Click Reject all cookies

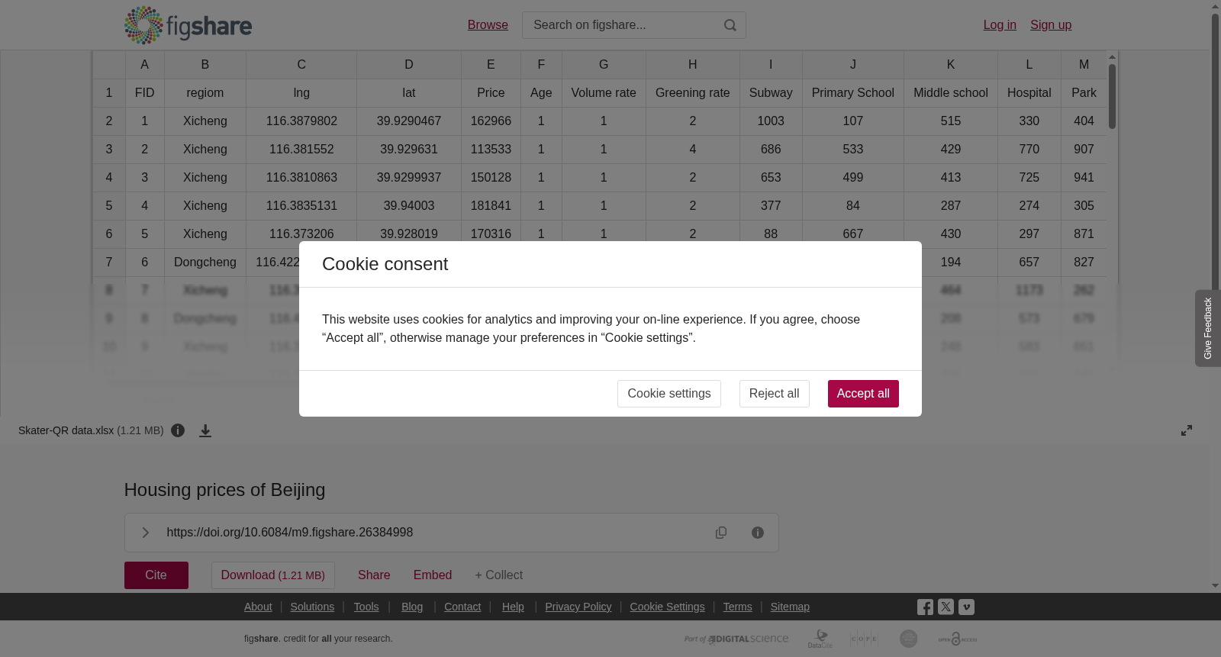(x=775, y=394)
